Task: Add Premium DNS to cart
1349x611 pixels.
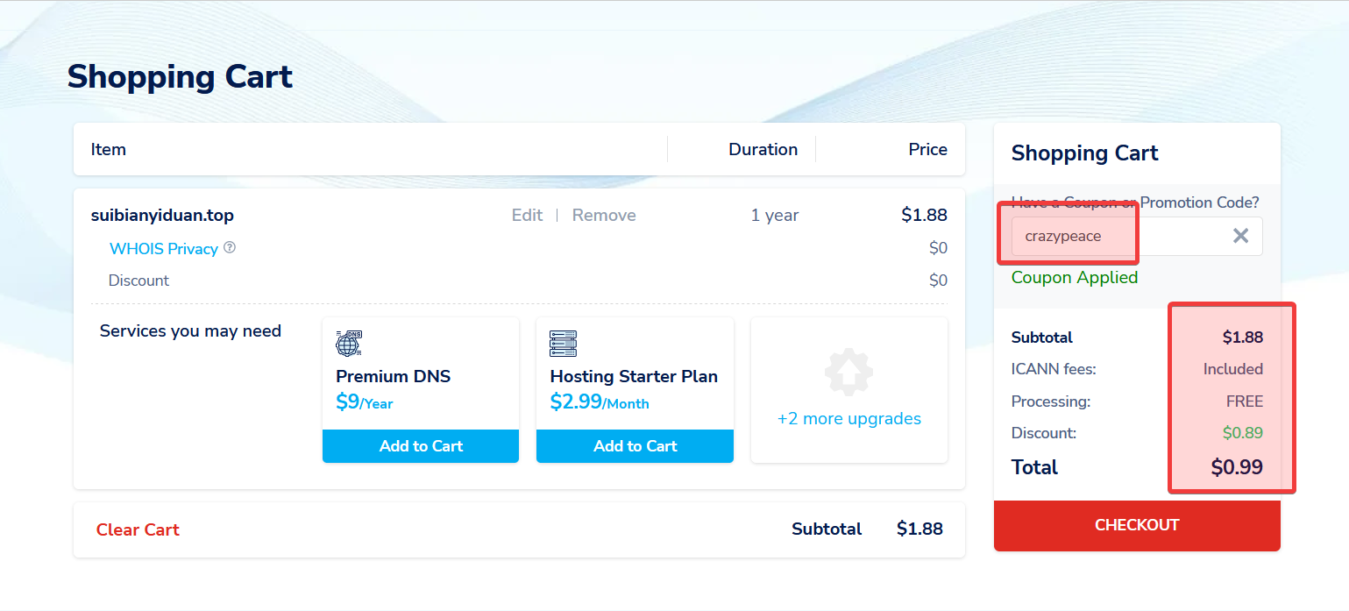Action: click(x=421, y=446)
